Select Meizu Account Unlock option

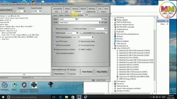(79, 42)
